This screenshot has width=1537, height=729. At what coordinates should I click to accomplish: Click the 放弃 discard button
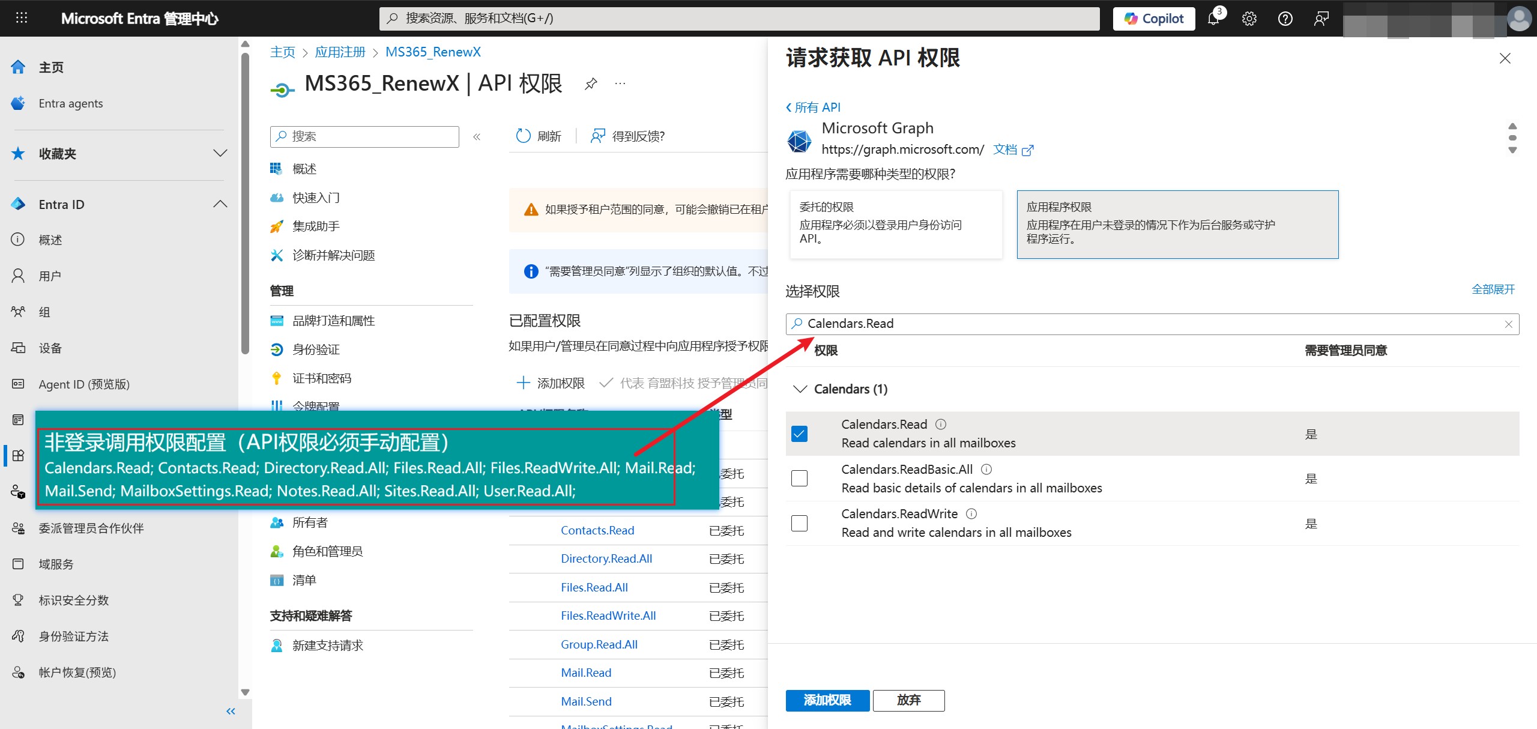pyautogui.click(x=908, y=700)
